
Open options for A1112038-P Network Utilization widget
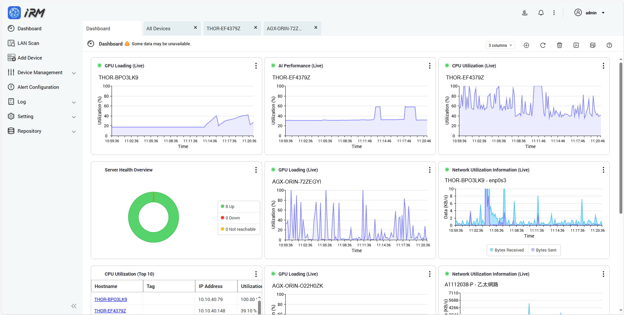pyautogui.click(x=604, y=274)
